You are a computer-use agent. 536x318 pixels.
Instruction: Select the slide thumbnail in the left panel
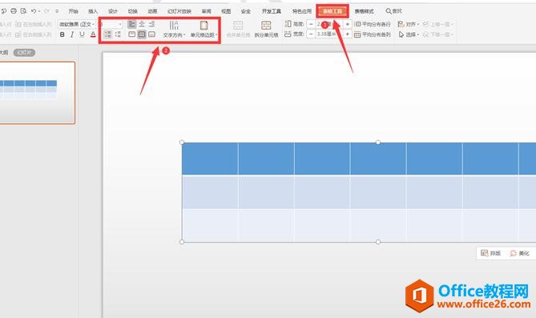37,93
